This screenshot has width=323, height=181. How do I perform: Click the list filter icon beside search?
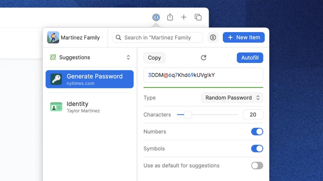[x=213, y=37]
